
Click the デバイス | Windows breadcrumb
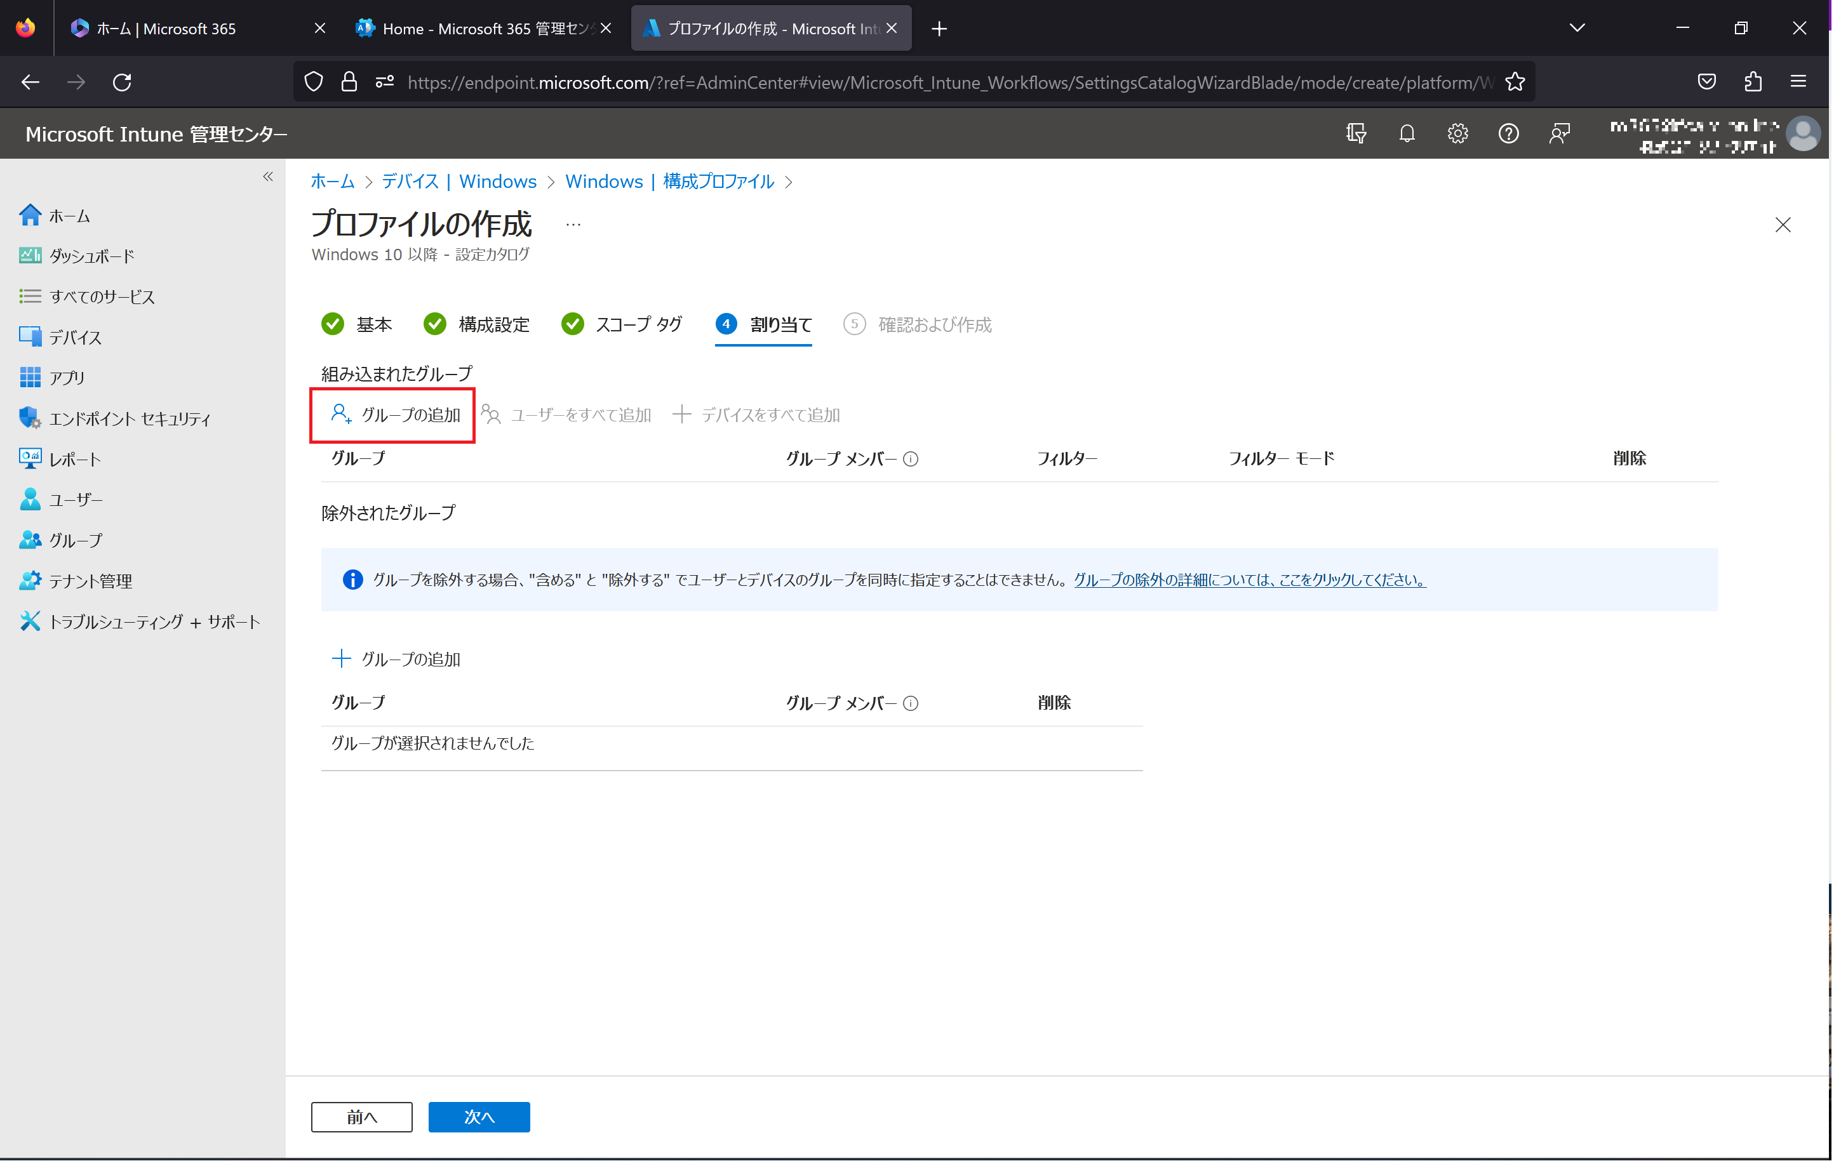pos(459,182)
